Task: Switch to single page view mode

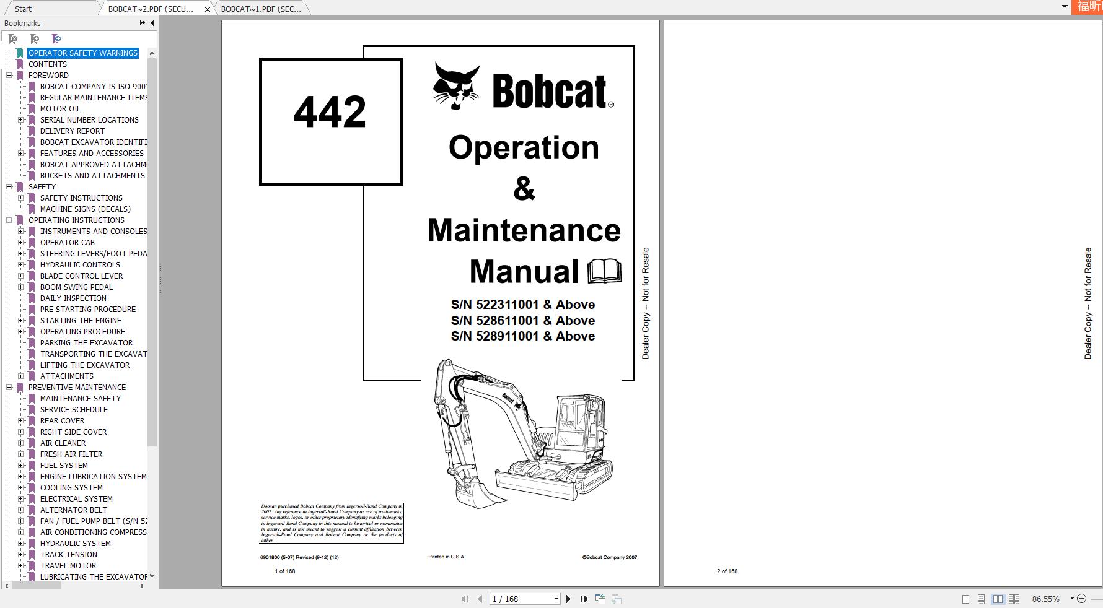Action: (x=965, y=599)
